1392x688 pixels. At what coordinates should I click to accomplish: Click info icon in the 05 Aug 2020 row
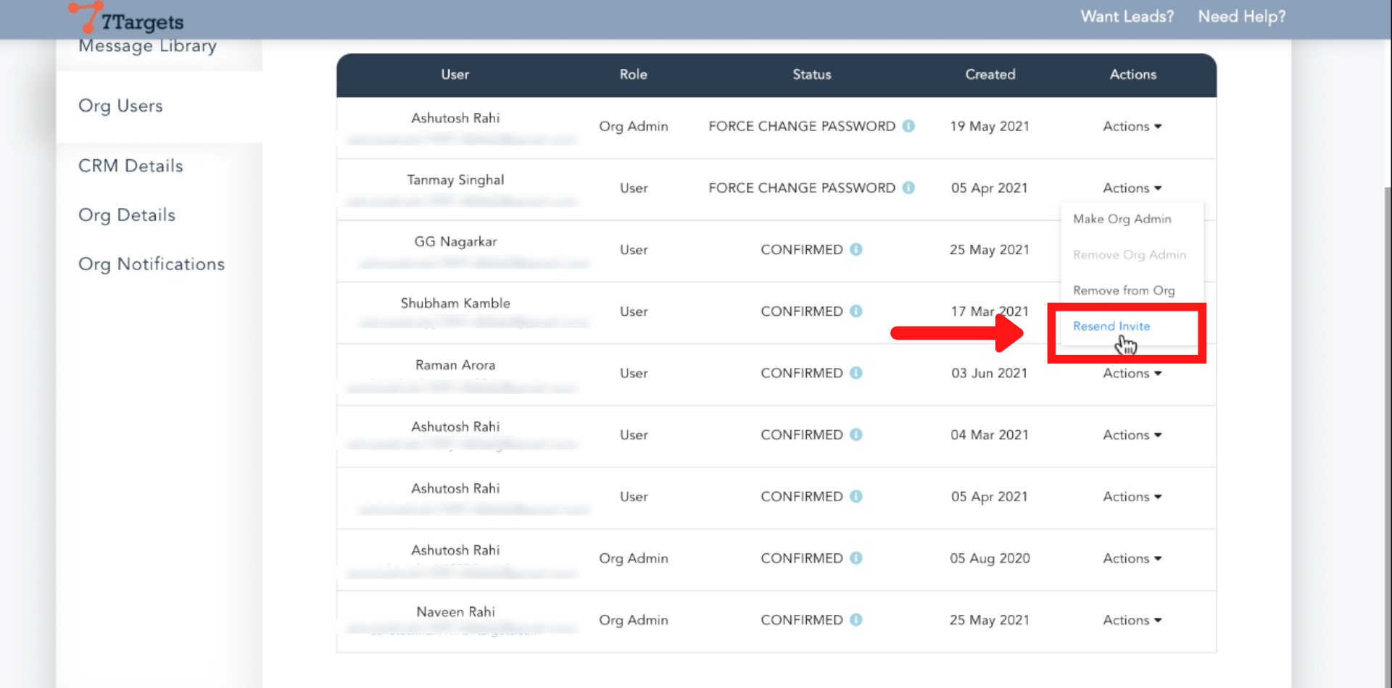[x=855, y=558]
